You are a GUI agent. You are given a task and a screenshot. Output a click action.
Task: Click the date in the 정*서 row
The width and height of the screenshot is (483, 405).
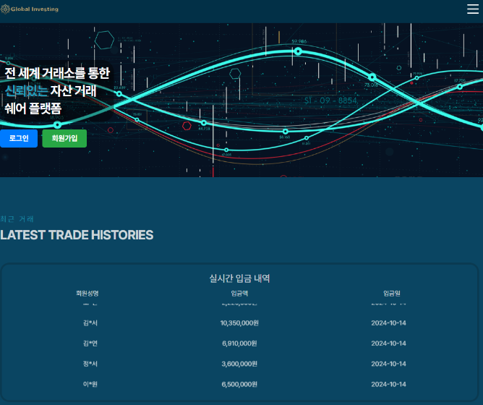click(388, 364)
